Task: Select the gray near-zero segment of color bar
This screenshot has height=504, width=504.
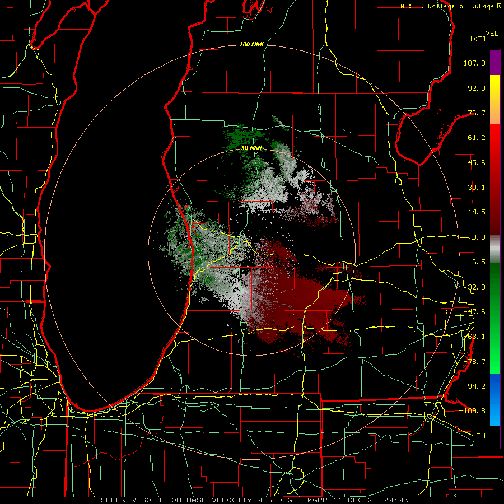Action: (x=494, y=249)
